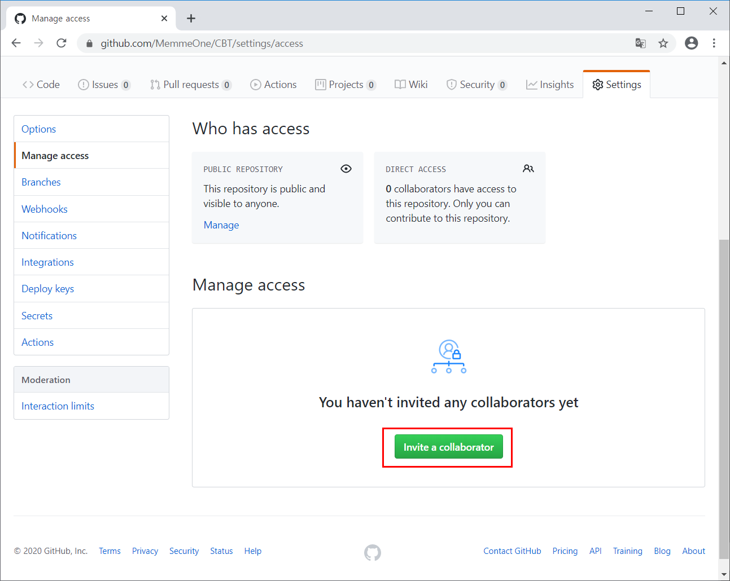730x581 pixels.
Task: Click the eye icon in Public Repository card
Action: click(x=346, y=169)
